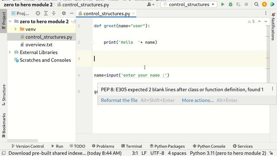Click the name=input code line
Image resolution: width=277 pixels, height=156 pixels.
pyautogui.click(x=132, y=75)
